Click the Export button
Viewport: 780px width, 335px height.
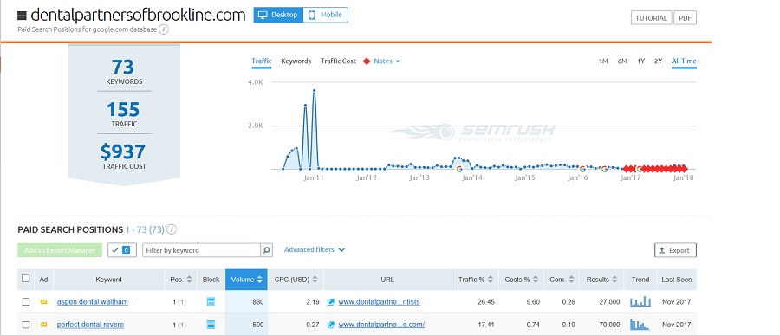coord(675,250)
